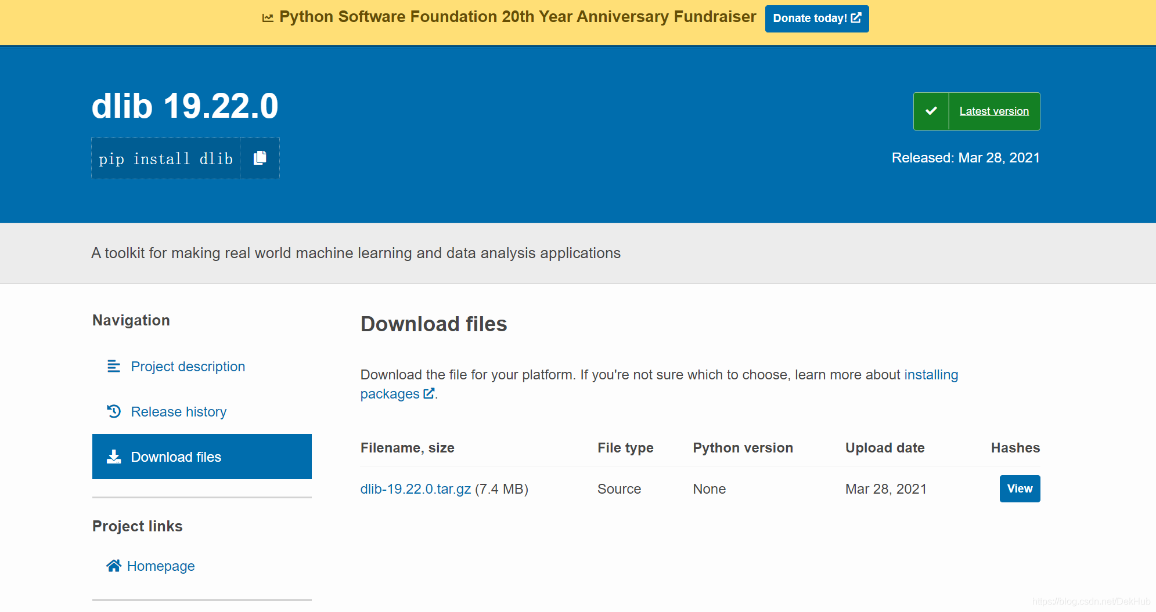
Task: Click the 'Source' file type cell
Action: (619, 489)
